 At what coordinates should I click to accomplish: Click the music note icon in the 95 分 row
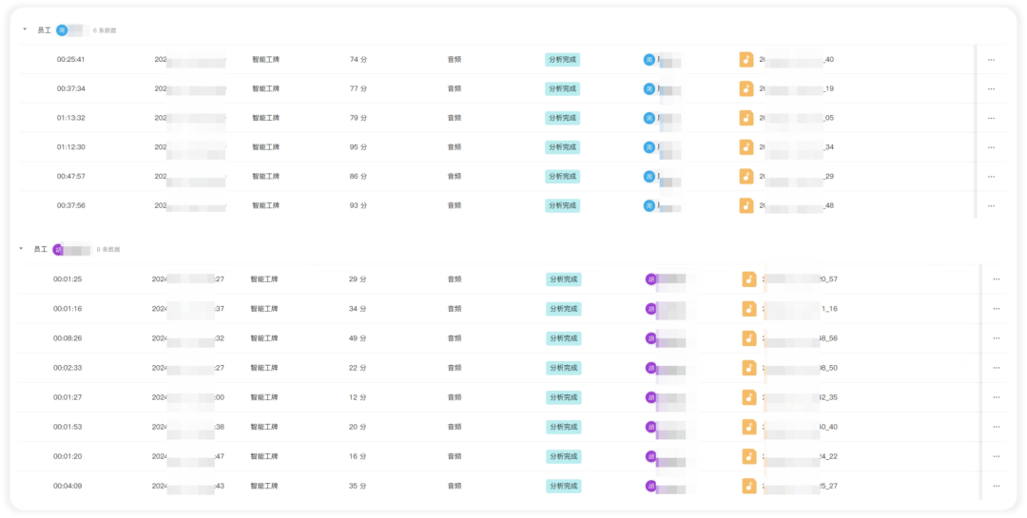(x=746, y=146)
